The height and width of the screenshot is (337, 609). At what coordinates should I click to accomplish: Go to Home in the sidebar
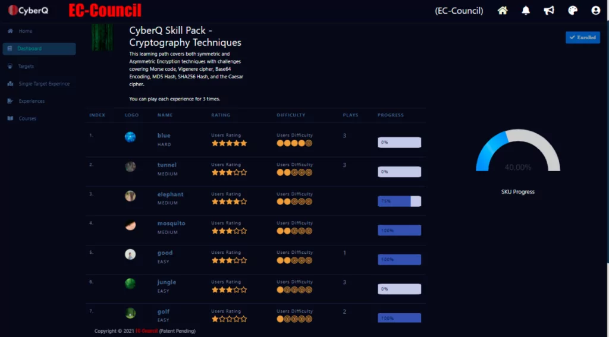[x=25, y=31]
